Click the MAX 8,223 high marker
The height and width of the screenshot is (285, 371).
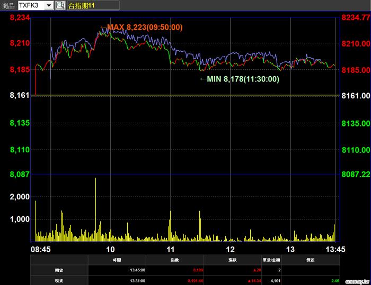[144, 27]
